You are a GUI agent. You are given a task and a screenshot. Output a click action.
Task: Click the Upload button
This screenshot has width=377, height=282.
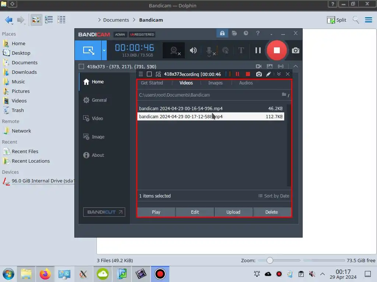coord(233,212)
